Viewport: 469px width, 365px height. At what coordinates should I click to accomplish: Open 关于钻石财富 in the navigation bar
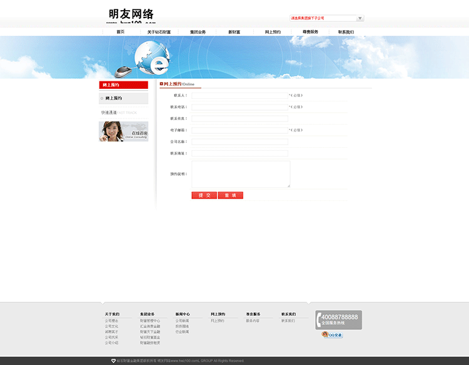159,32
